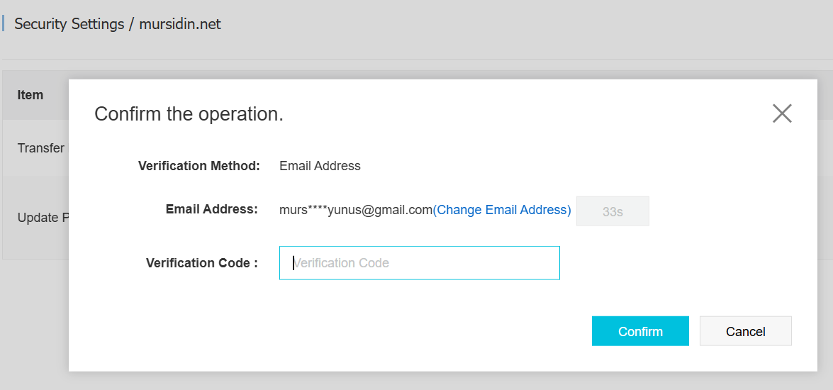Click the blue accent bar beside heading

point(4,24)
